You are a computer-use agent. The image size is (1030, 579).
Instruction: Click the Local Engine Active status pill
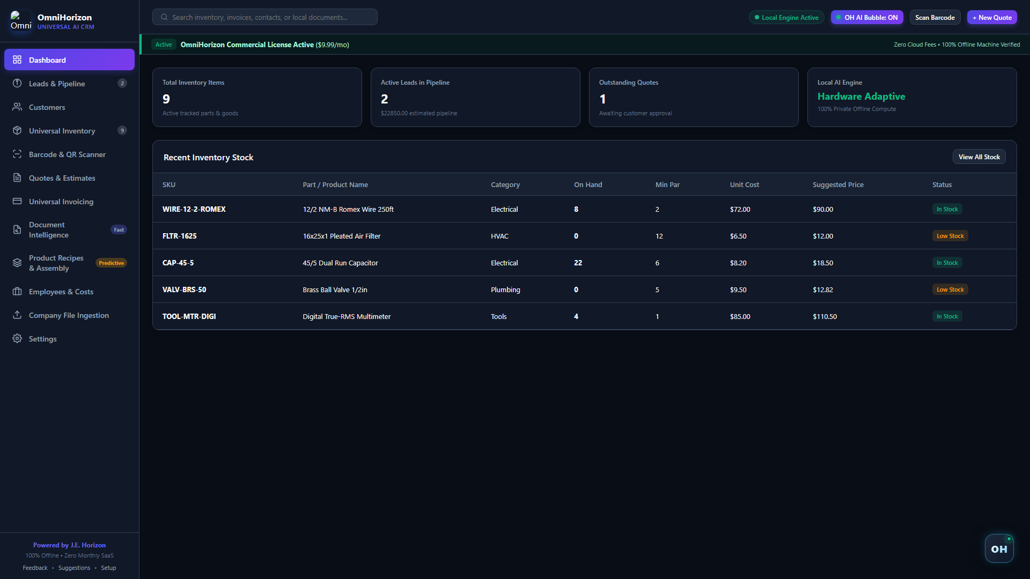point(786,17)
